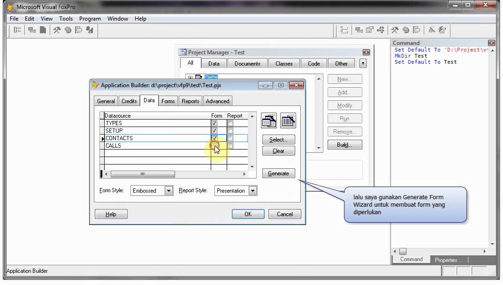Click the Select... button
Screen dimensions: 503x285
[278, 140]
